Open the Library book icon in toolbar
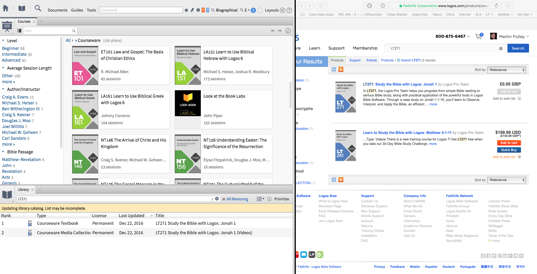 22,9
